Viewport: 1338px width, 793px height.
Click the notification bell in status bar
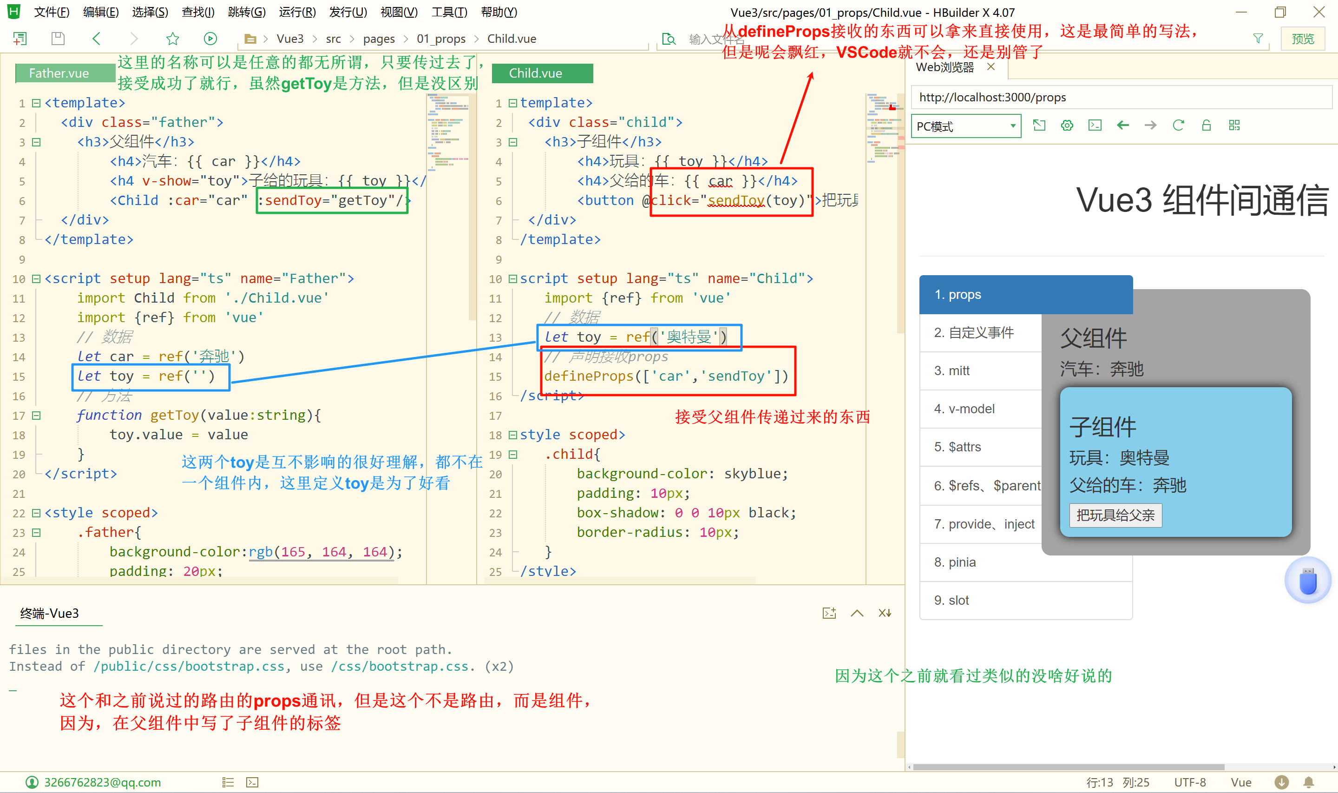coord(1309,782)
